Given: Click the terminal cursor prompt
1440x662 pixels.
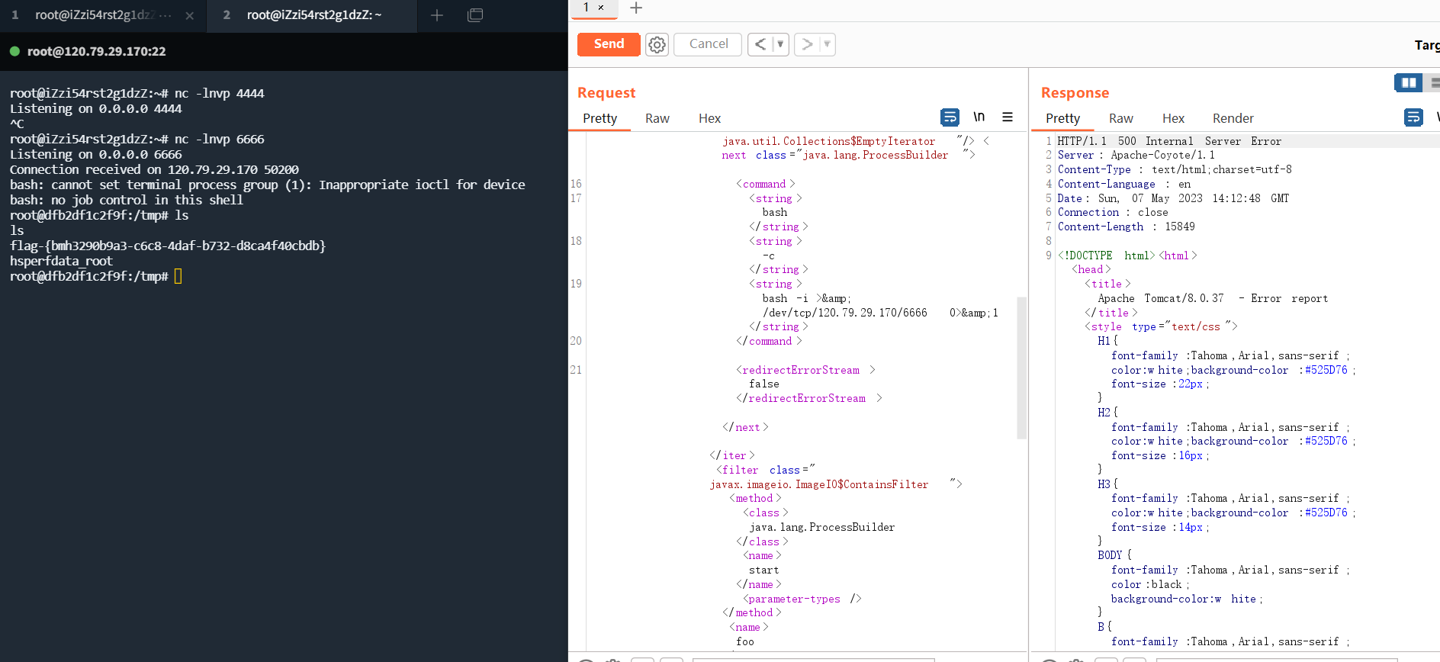Looking at the screenshot, I should coord(178,276).
